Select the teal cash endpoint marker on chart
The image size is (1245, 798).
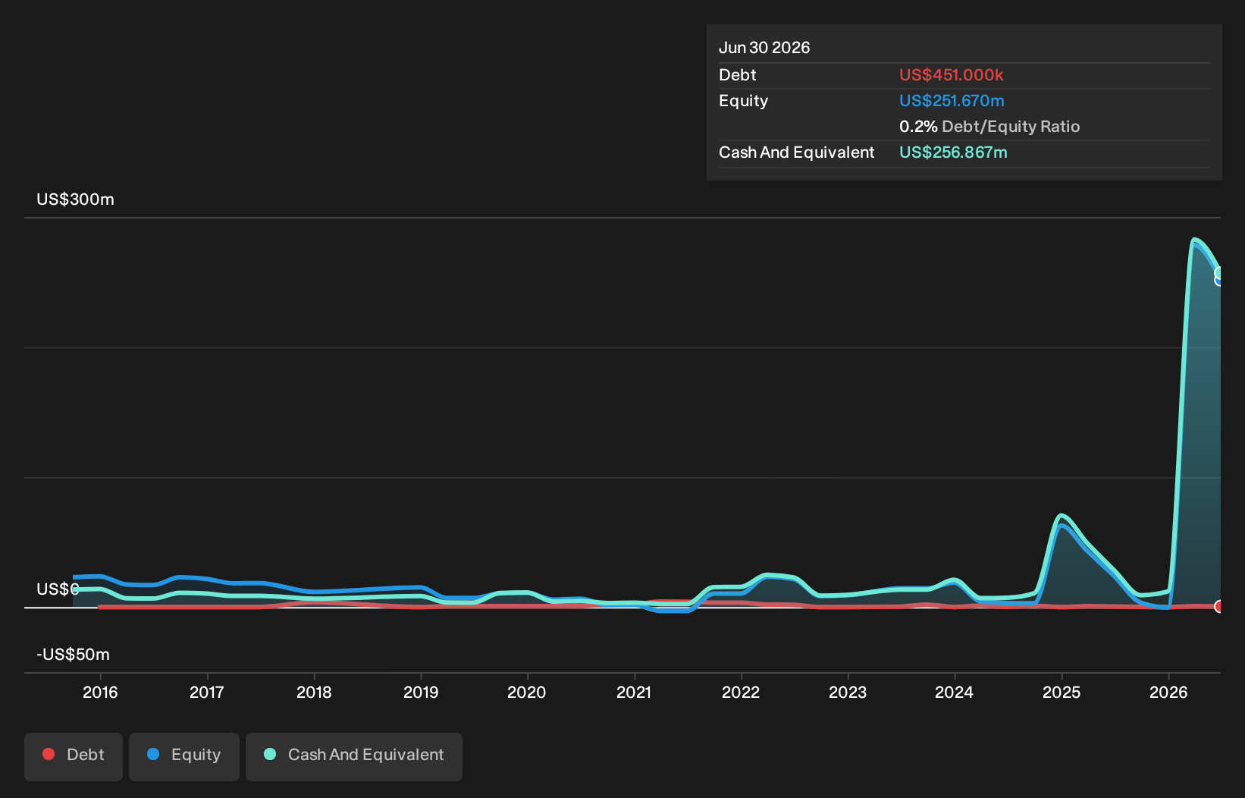tap(1218, 273)
